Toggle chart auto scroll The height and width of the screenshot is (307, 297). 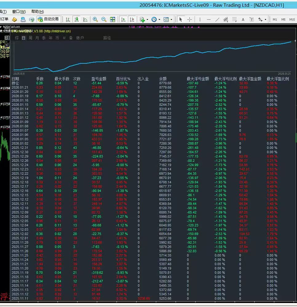point(123,19)
